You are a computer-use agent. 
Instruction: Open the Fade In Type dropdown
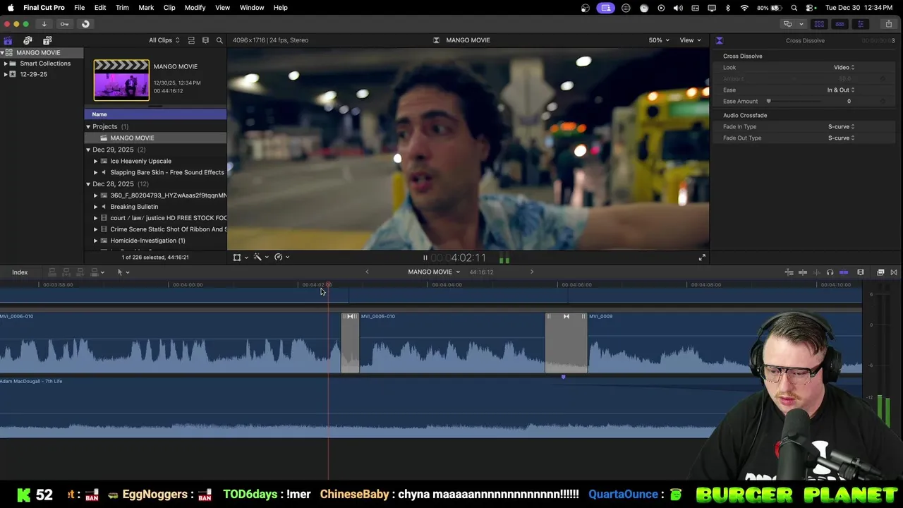pos(841,127)
